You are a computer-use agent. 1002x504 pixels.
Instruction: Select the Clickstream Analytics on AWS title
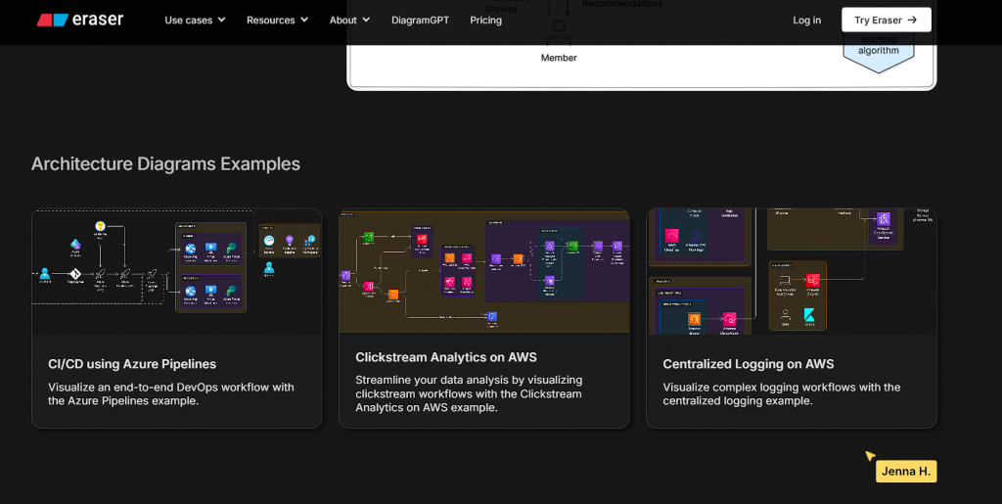click(446, 357)
